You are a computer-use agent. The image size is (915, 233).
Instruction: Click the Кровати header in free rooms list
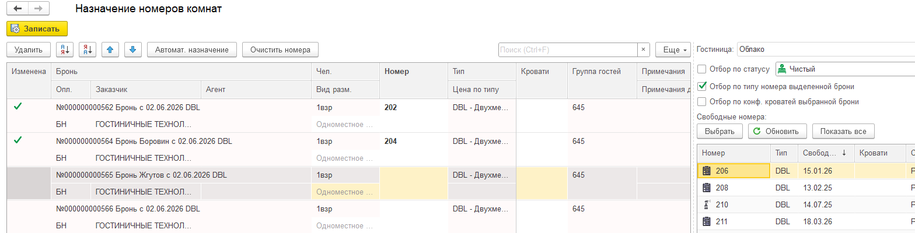pos(879,153)
